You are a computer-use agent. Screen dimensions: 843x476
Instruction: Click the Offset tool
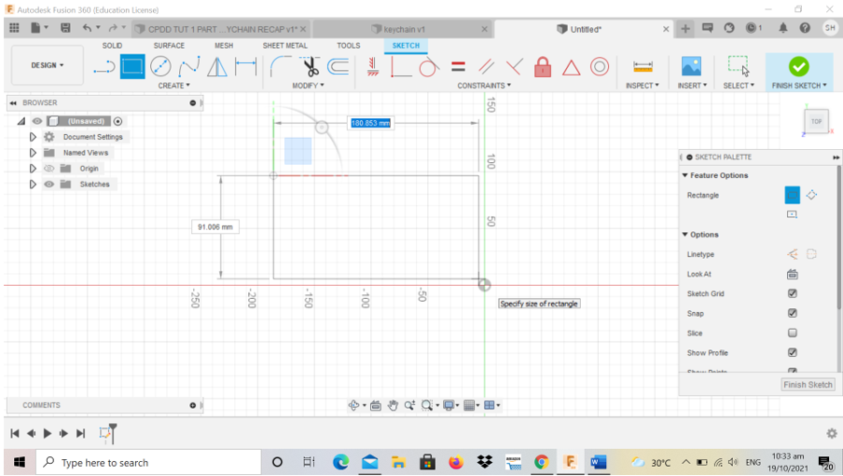[339, 67]
